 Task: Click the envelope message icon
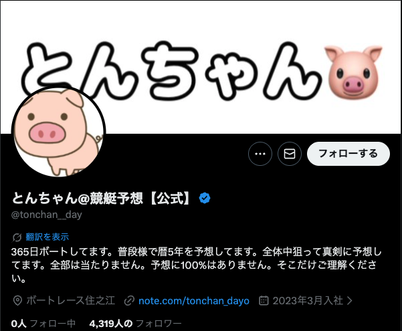click(290, 154)
